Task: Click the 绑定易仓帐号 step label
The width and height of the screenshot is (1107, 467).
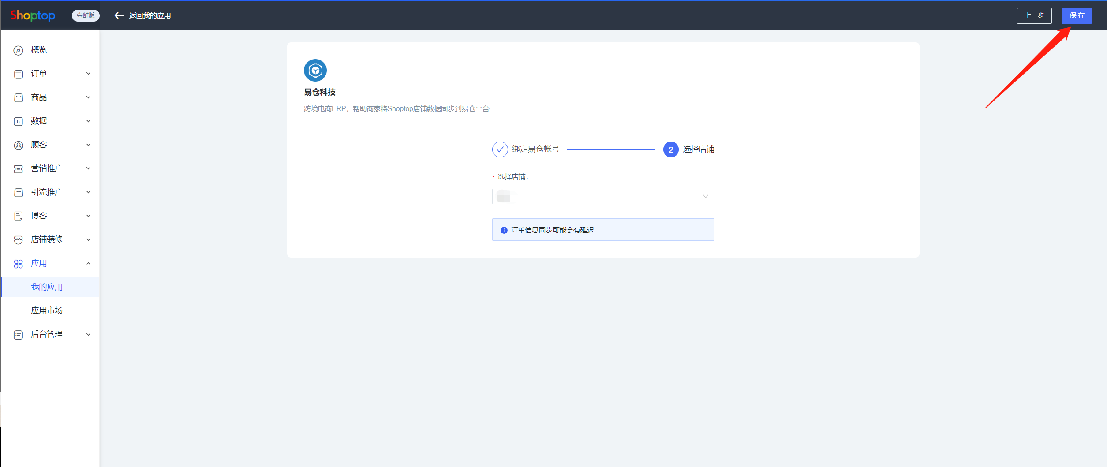Action: click(x=535, y=149)
